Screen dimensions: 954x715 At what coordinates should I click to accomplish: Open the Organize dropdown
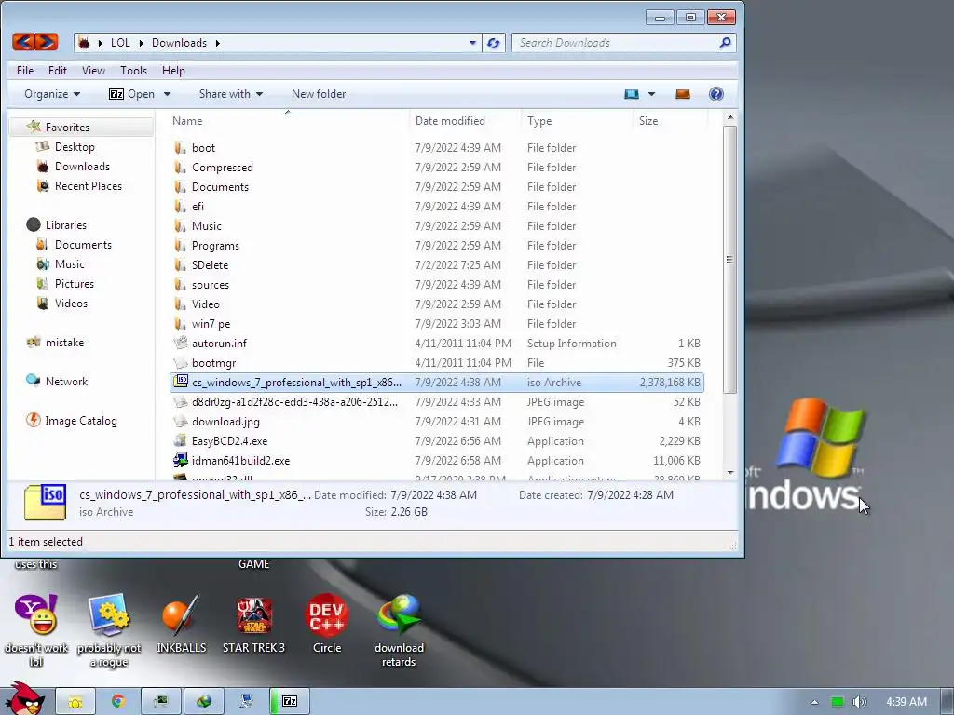point(52,94)
